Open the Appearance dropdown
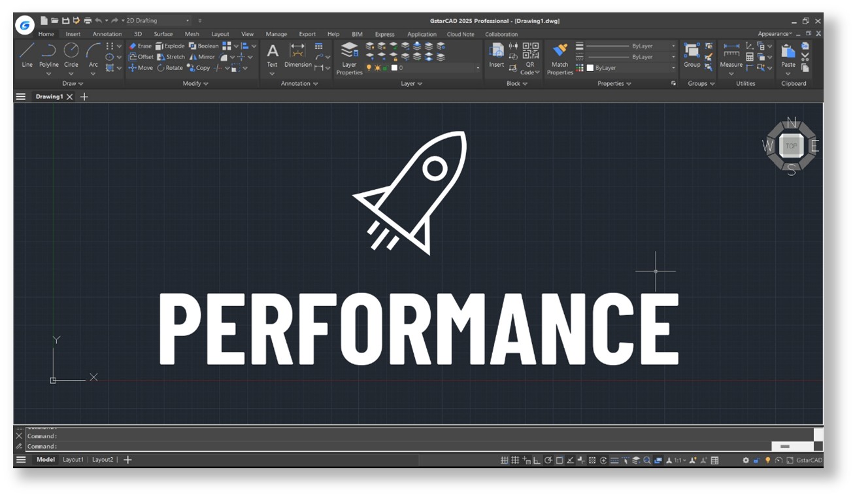Viewport: 855px width, 497px height. tap(775, 34)
